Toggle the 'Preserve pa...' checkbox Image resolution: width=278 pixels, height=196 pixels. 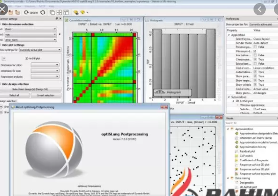(x=255, y=47)
